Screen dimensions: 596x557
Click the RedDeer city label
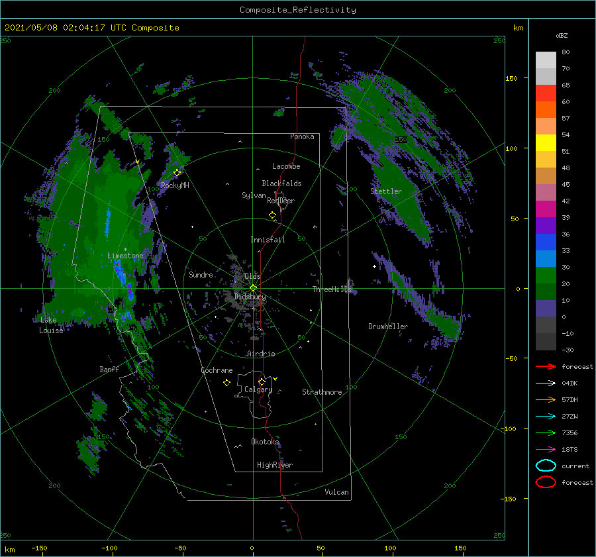[281, 201]
